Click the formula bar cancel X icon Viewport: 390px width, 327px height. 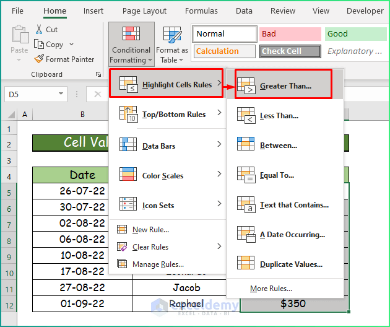(x=98, y=94)
